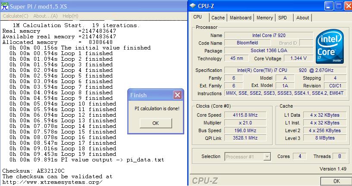Image resolution: width=352 pixels, height=186 pixels.
Task: Open the Mainboard tab in CPU-Z
Action: coord(241,18)
